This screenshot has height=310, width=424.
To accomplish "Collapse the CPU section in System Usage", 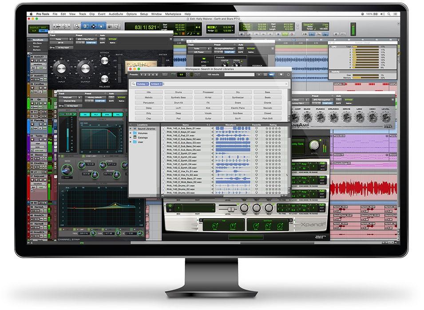I will (x=331, y=47).
